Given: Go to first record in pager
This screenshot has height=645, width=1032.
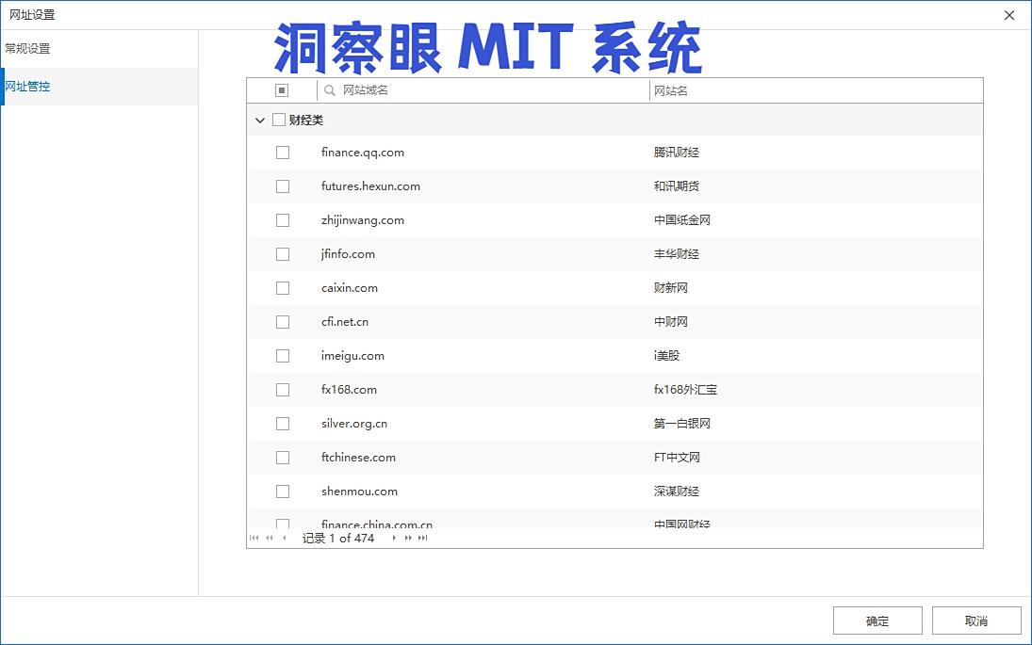Looking at the screenshot, I should click(254, 538).
